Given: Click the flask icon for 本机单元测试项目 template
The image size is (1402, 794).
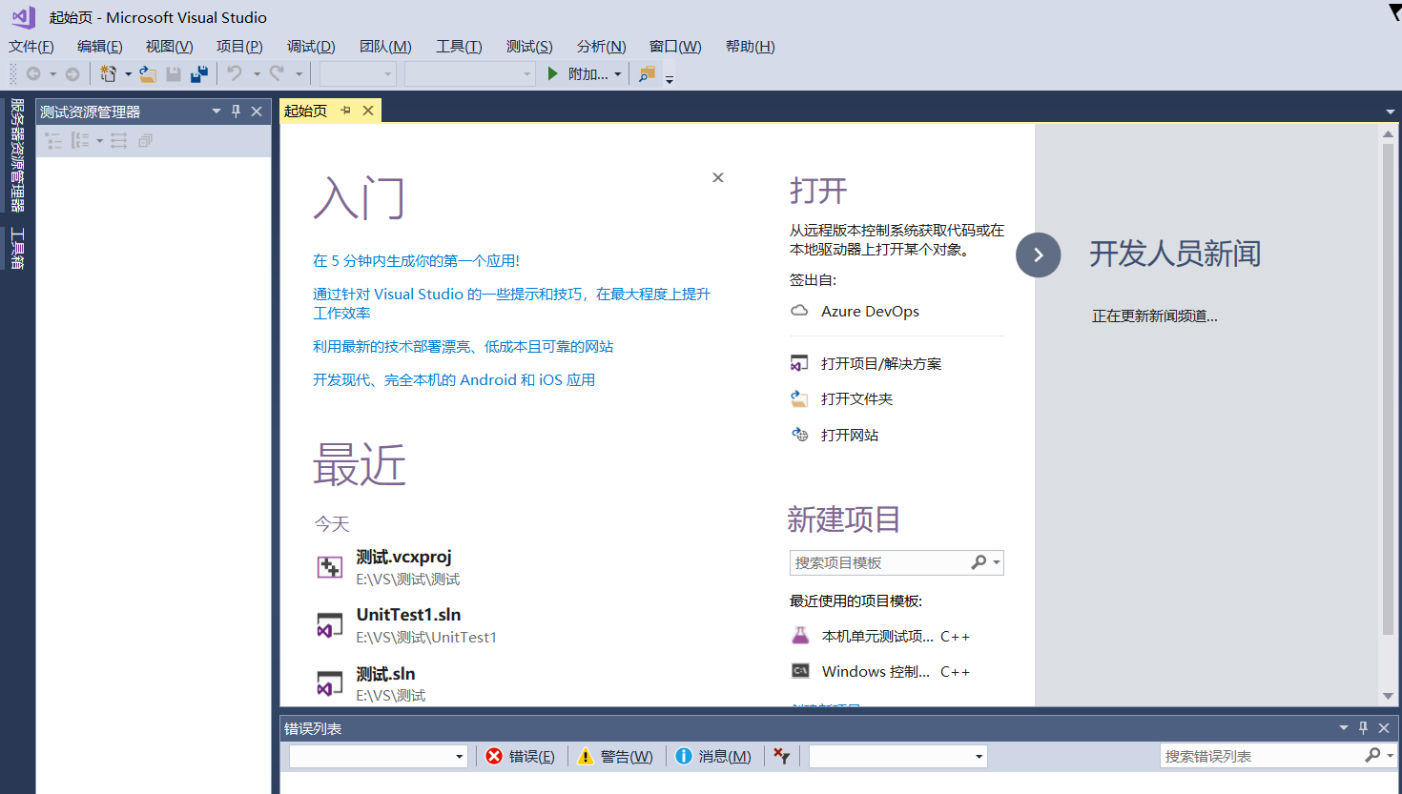Looking at the screenshot, I should (x=800, y=636).
